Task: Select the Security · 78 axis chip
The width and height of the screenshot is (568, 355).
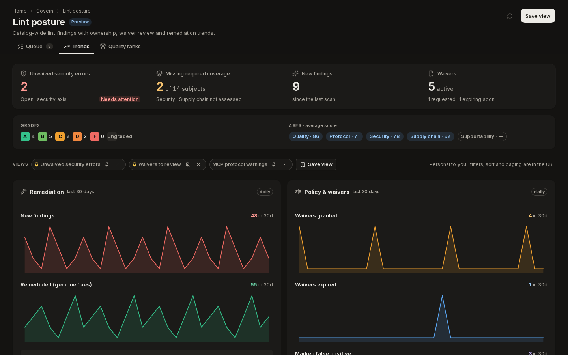Action: point(385,136)
